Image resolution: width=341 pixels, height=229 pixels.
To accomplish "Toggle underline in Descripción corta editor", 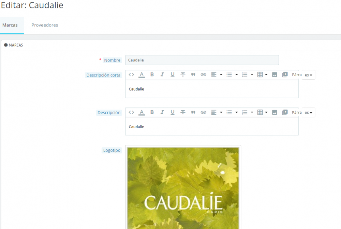I will click(173, 75).
